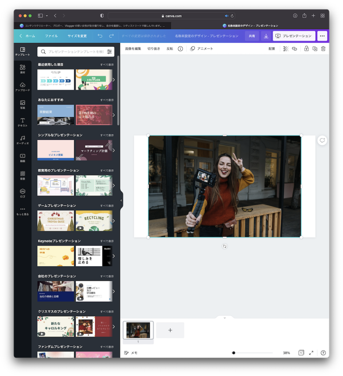Open the アップロード (Upload) sidebar panel
This screenshot has height=376, width=343.
tap(22, 87)
